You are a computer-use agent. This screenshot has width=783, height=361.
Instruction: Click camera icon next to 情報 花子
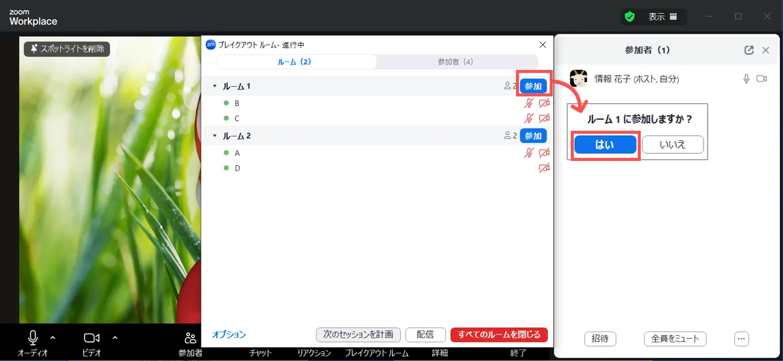762,79
